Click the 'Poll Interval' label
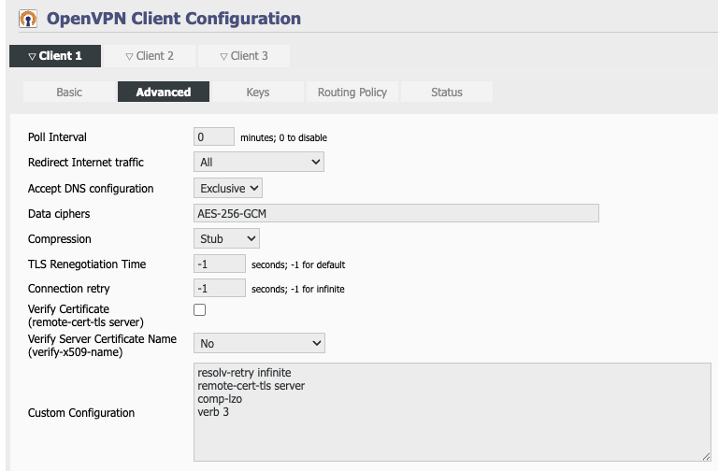Screen dimensions: 718x471 coord(57,137)
